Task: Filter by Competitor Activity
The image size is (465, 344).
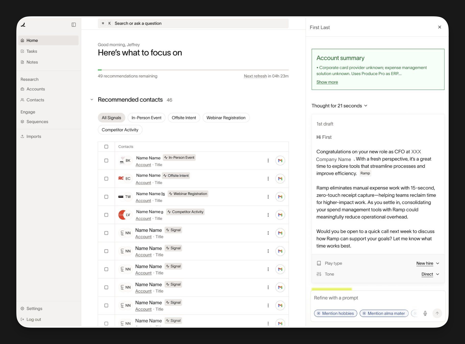Action: [x=120, y=130]
